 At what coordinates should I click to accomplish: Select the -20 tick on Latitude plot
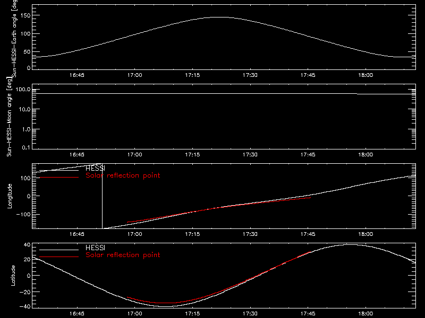[25, 292]
